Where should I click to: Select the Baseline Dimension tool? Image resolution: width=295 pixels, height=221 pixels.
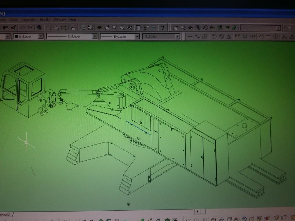click(x=245, y=37)
